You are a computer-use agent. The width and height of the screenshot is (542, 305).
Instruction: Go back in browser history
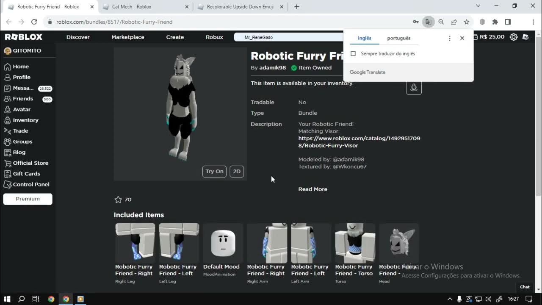[x=9, y=22]
